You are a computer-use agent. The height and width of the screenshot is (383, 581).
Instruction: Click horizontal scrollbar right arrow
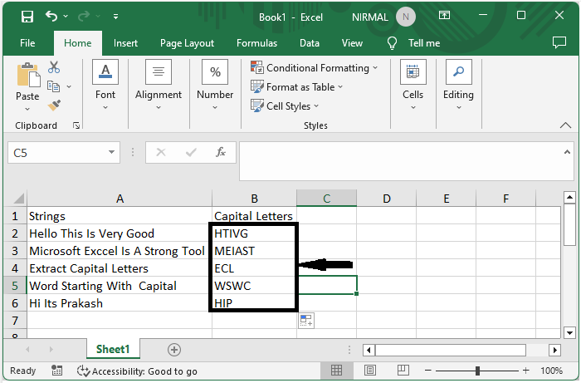554,350
